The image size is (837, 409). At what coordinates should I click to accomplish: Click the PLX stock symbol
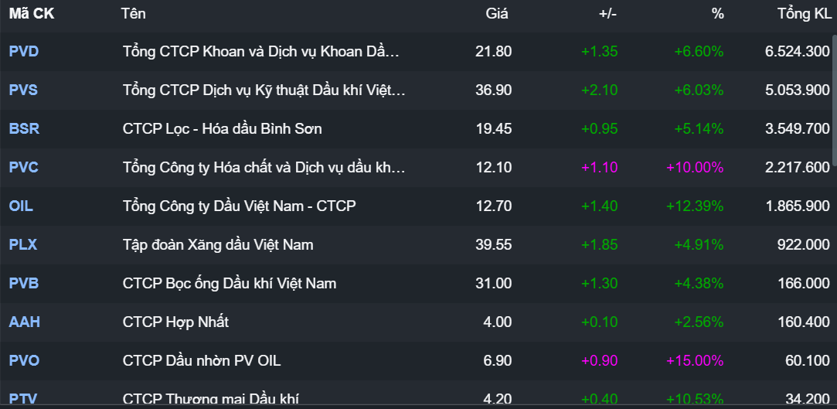pos(23,245)
